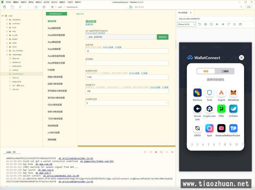255x190 pixels.
Task: Click the localhost URL address bar
Action: [x=215, y=19]
